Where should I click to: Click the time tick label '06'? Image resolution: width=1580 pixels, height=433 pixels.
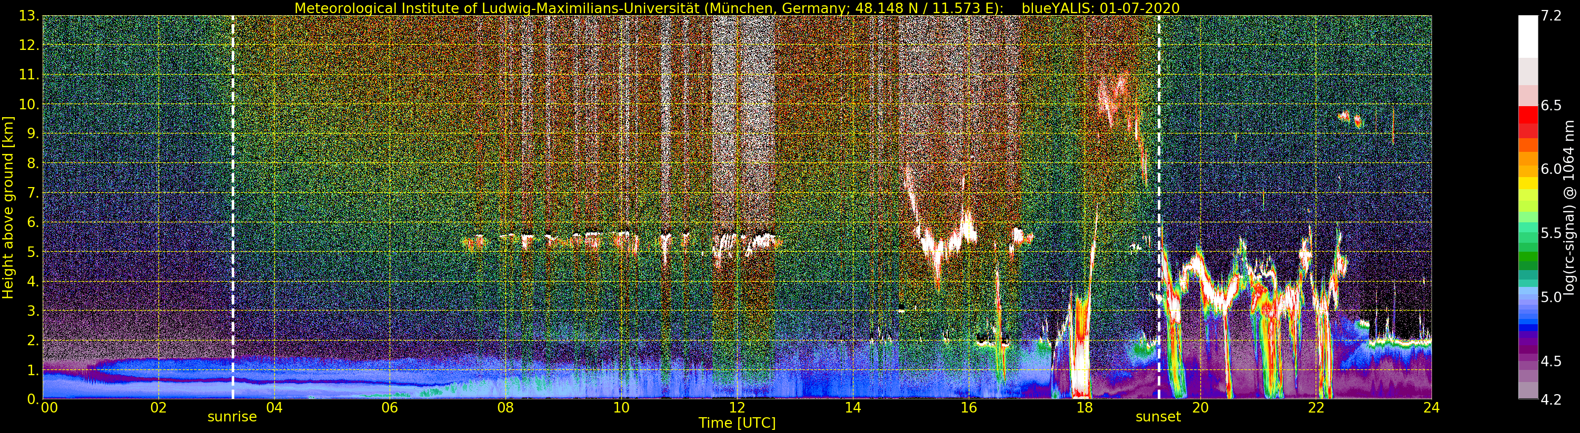pos(390,408)
